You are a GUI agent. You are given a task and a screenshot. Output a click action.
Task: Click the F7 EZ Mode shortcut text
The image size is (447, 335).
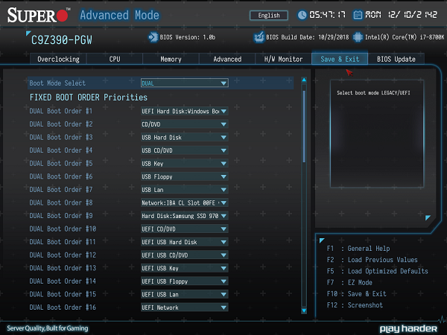349,283
